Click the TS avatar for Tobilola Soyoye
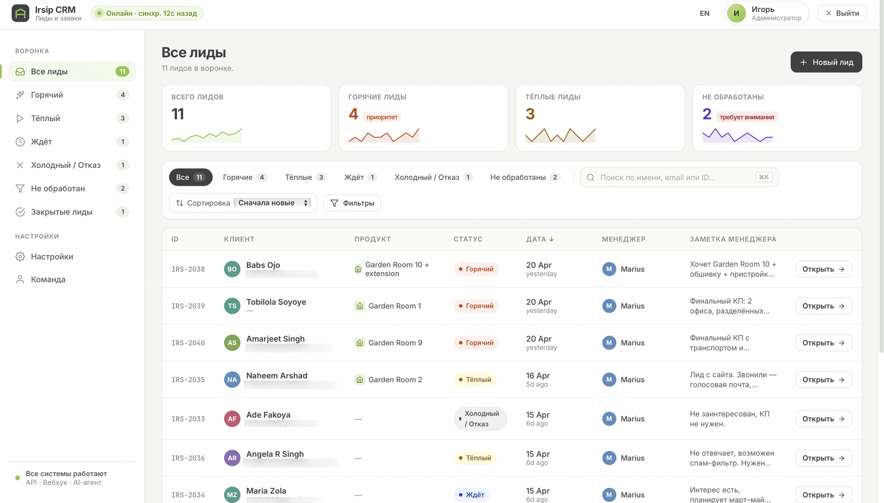The width and height of the screenshot is (884, 503). [x=232, y=306]
